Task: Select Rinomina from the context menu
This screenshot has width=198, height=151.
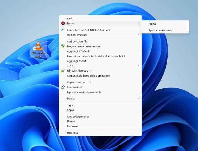Action: pyautogui.click(x=100, y=126)
